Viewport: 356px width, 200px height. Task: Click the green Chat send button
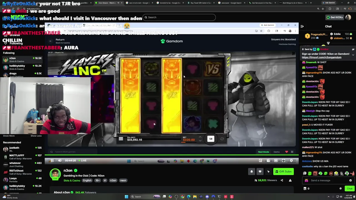pos(349,189)
